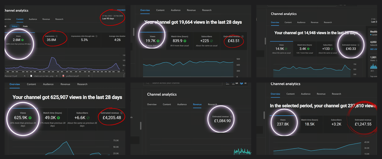Viewport: 382px width, 159px height.
Task: Expand the chevron next to proffesional.pdf download
Action: click(x=89, y=76)
